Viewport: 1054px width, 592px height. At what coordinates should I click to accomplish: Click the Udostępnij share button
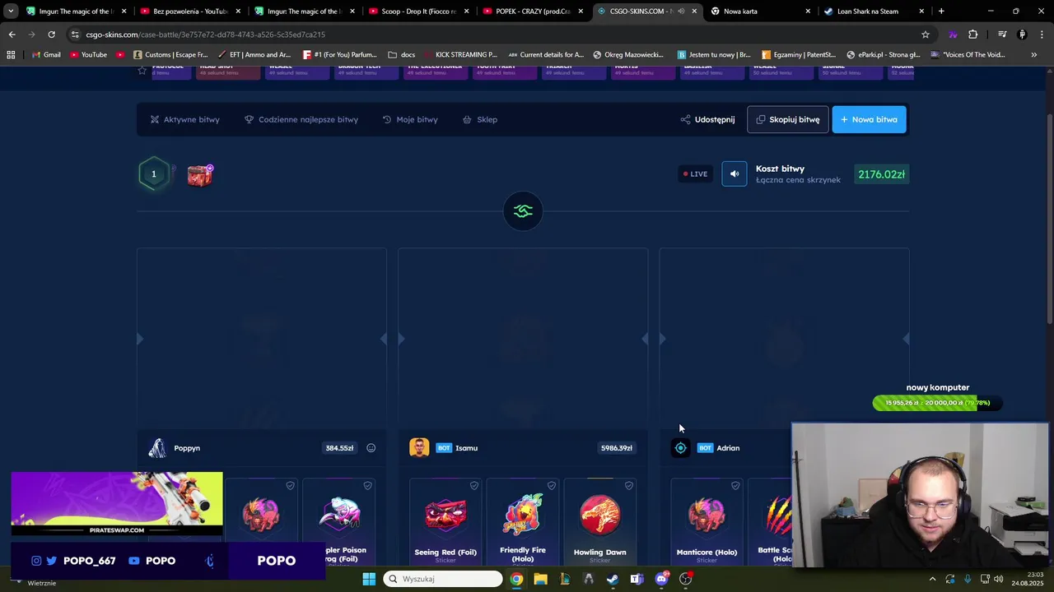click(707, 119)
